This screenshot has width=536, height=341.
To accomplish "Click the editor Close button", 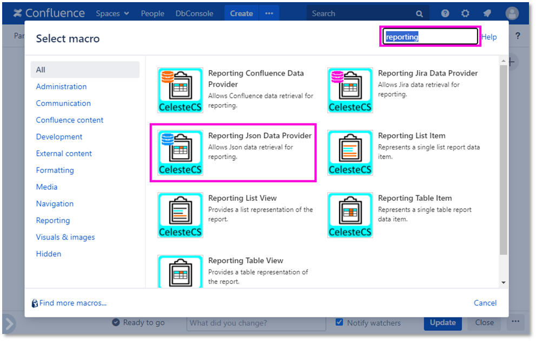I will tap(485, 323).
